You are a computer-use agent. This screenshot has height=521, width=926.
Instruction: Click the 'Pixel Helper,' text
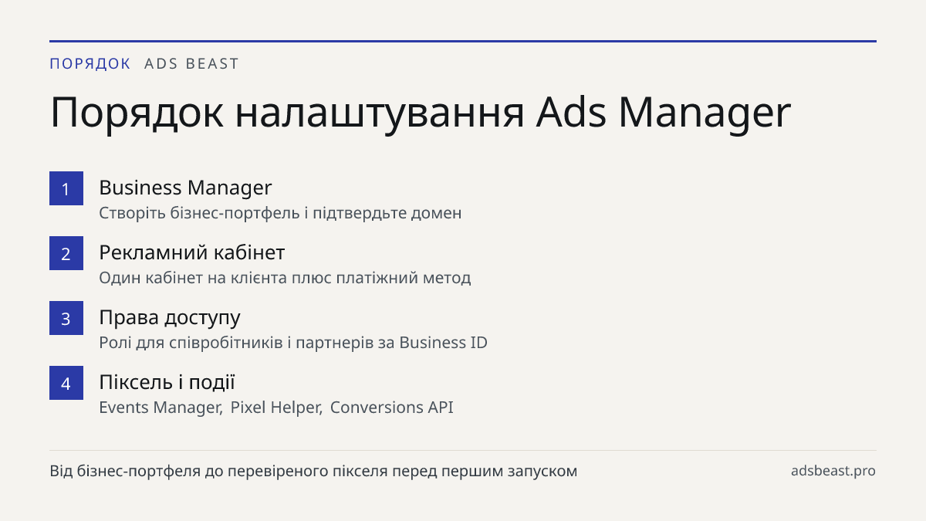(x=276, y=408)
